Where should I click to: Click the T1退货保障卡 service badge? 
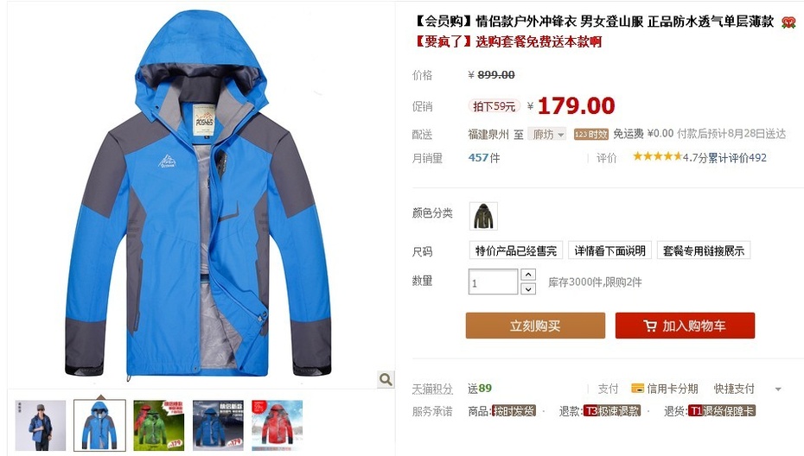(x=722, y=411)
